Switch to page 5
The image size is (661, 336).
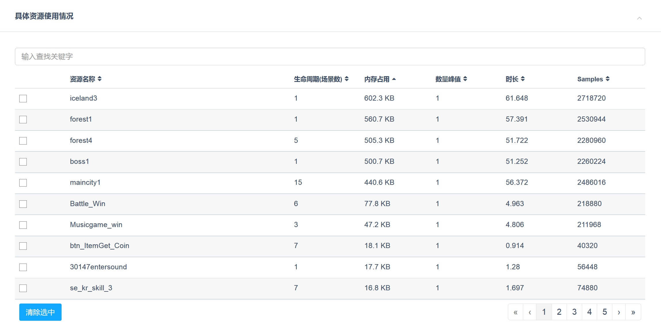click(605, 312)
